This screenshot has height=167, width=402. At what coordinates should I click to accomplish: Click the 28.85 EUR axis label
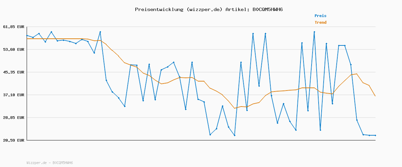[x=14, y=118]
